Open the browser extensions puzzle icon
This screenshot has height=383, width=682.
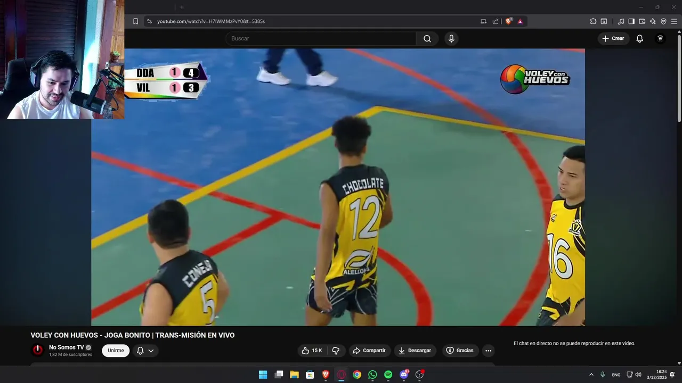pyautogui.click(x=593, y=21)
